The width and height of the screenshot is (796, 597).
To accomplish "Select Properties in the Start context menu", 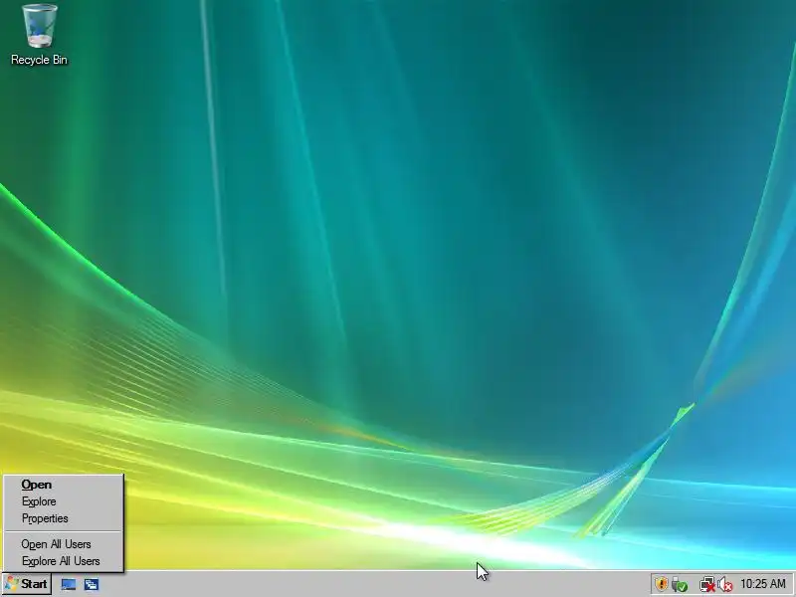I will [64, 518].
